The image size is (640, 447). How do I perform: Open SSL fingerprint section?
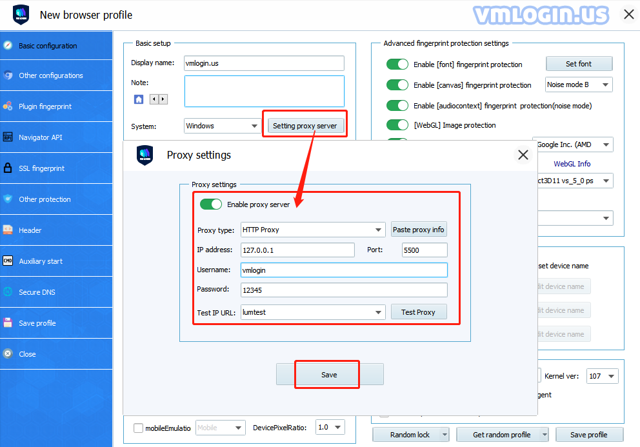click(56, 168)
